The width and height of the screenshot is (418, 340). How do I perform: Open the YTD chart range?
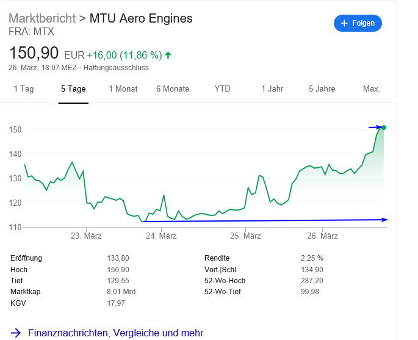223,89
